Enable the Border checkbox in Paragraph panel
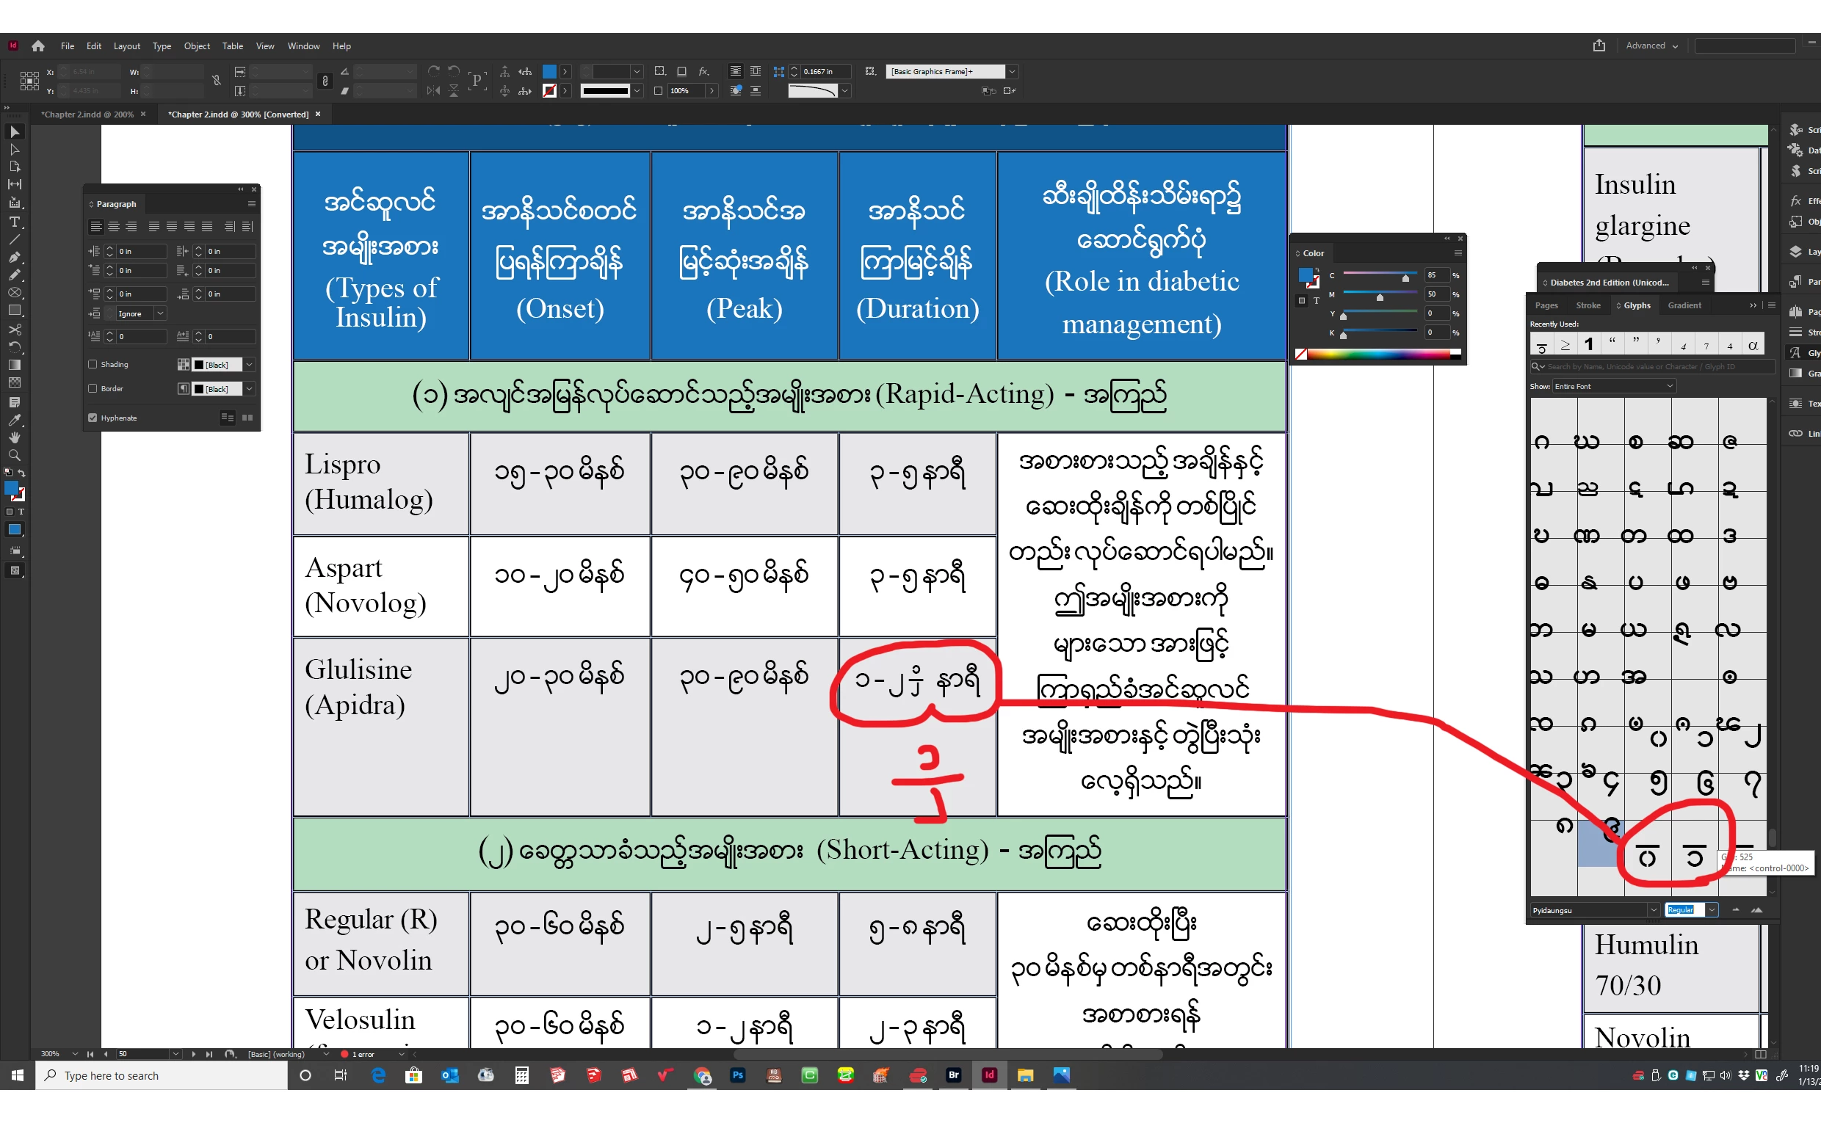 [93, 388]
